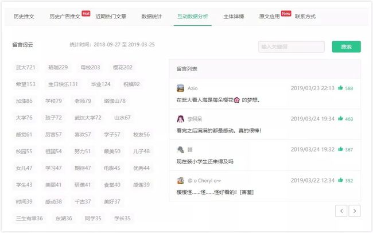Viewport: 373px width, 233px height.
Task: Open Azio's avatar thumbnail
Action: click(x=180, y=88)
